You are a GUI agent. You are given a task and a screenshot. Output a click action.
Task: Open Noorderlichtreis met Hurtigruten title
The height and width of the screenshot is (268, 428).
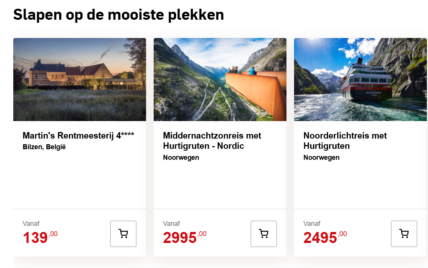[x=345, y=140]
